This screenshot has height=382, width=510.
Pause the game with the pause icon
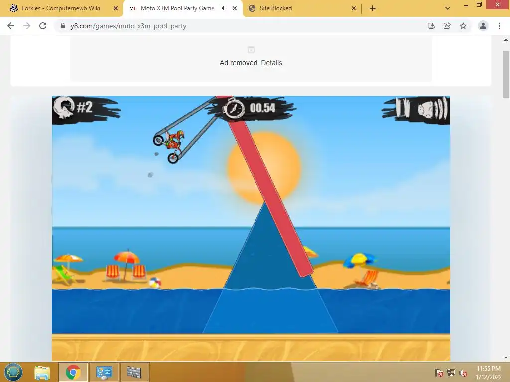(x=402, y=108)
